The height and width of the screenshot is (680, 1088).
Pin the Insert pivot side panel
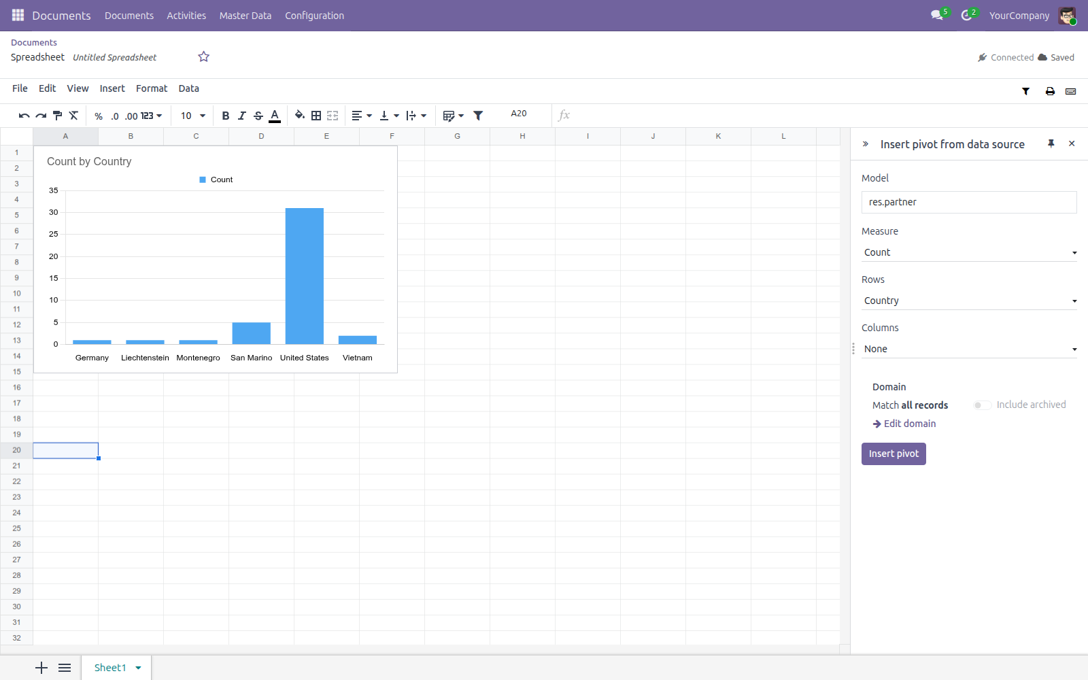1051,143
